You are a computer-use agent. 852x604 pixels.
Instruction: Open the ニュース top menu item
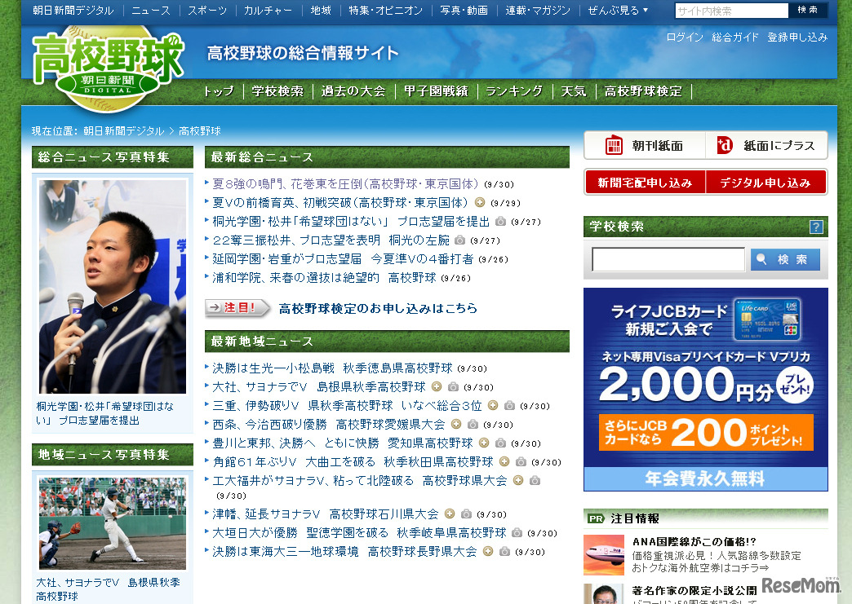[x=151, y=11]
